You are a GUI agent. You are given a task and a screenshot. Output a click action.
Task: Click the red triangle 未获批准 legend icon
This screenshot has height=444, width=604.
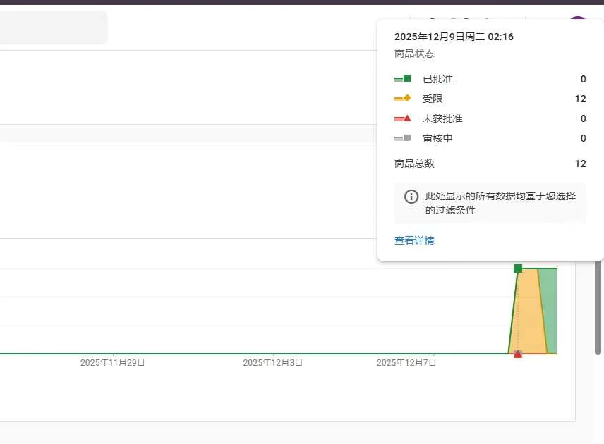pos(403,118)
